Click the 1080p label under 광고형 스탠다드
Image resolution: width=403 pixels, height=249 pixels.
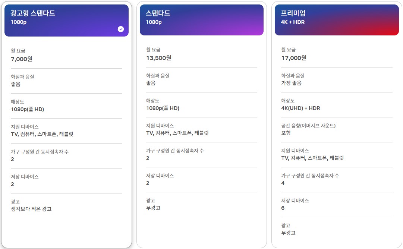tap(19, 21)
